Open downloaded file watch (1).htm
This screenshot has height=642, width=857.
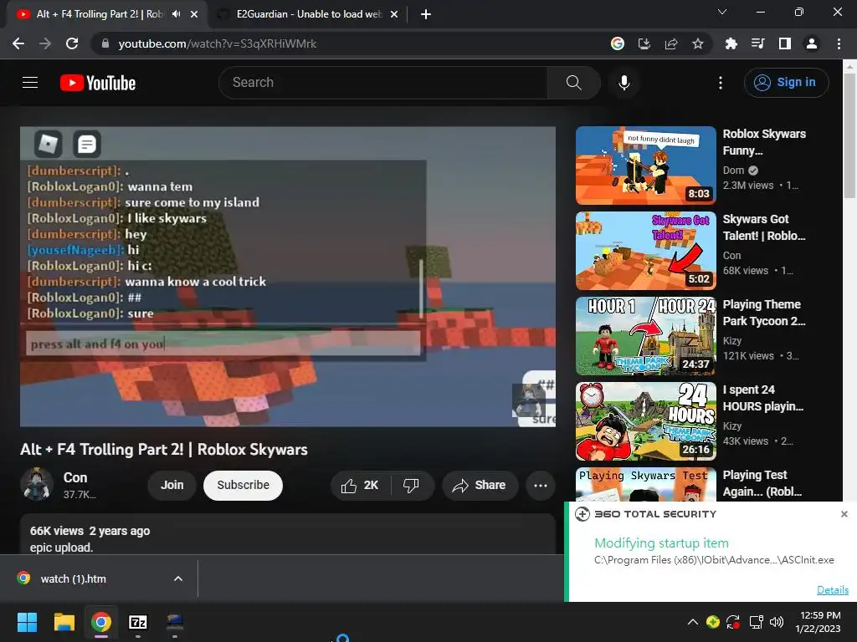point(73,578)
